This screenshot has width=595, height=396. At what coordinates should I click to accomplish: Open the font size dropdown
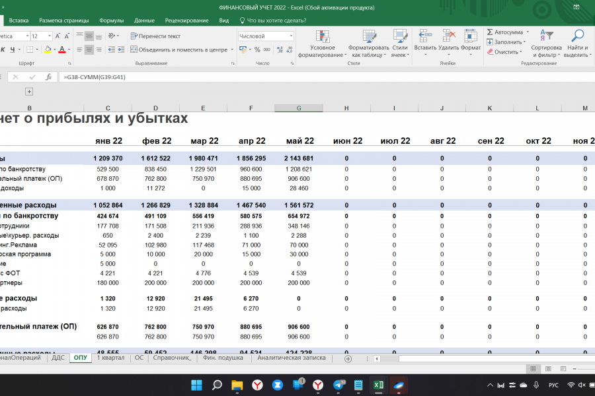coord(50,36)
